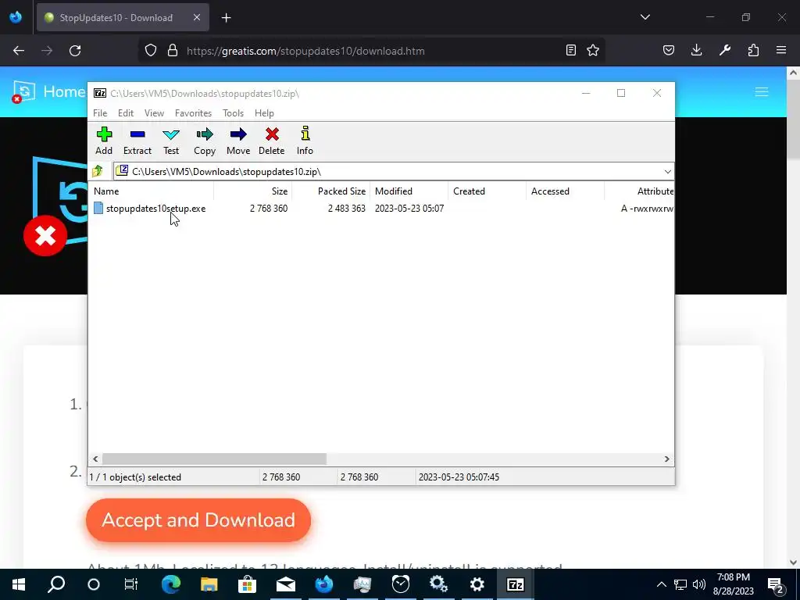Sort by Created column header
This screenshot has width=800, height=600.
pyautogui.click(x=487, y=191)
